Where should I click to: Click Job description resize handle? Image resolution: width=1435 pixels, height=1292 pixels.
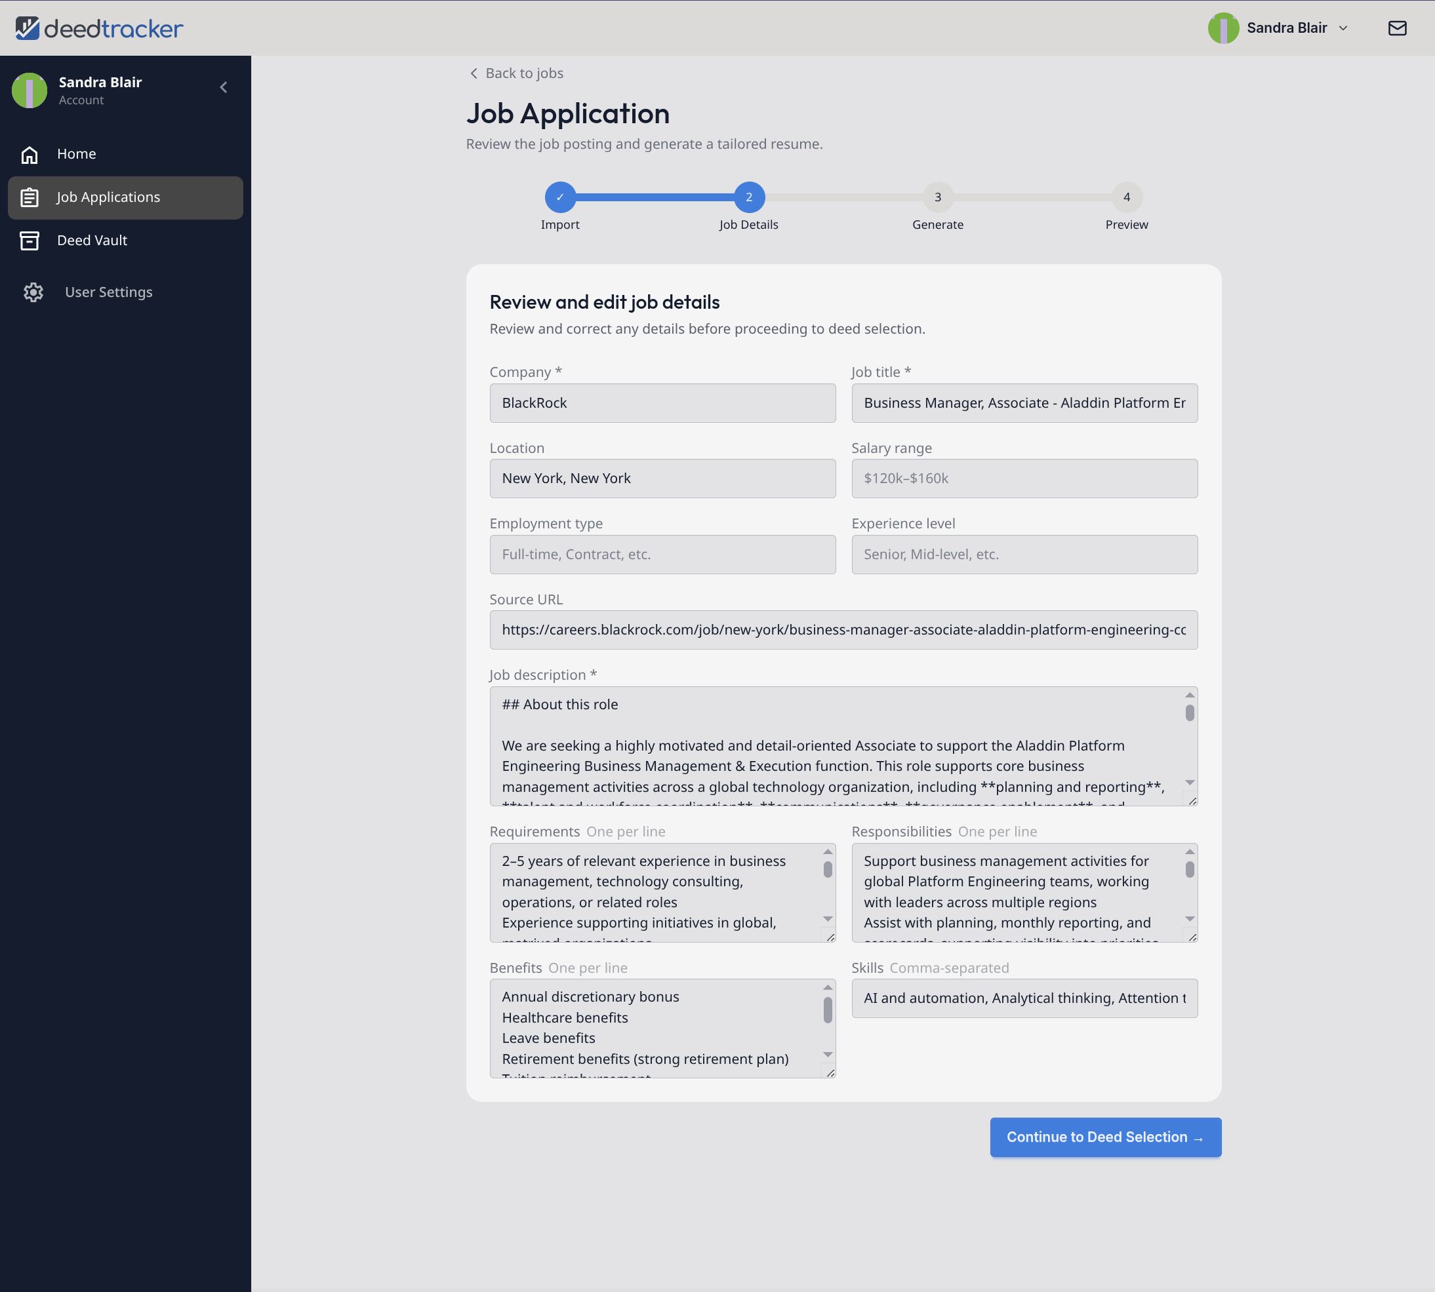1193,801
